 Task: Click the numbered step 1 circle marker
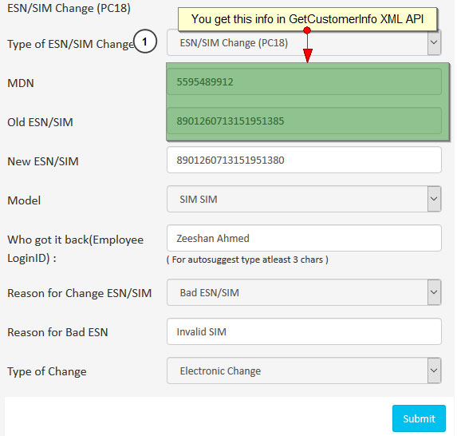tap(145, 42)
